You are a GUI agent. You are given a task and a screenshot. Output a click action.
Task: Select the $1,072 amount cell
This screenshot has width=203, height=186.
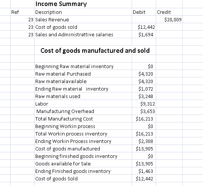point(144,89)
